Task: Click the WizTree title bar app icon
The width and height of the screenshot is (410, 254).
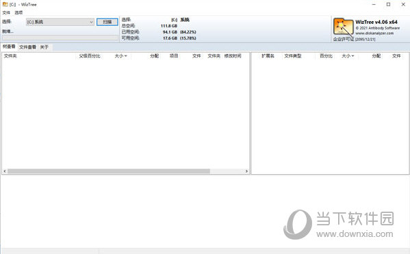Action: point(5,4)
